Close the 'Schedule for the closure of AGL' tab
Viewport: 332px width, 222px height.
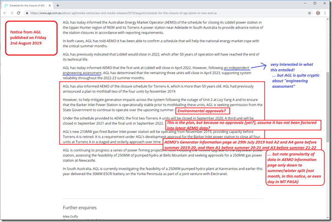pyautogui.click(x=49, y=5)
